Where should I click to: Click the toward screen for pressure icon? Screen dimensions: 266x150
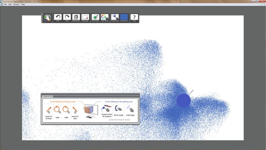click(x=107, y=108)
